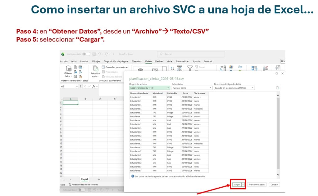Click the Consultas y conexiones icon
Screen dimensions: 318x196
pos(103,67)
